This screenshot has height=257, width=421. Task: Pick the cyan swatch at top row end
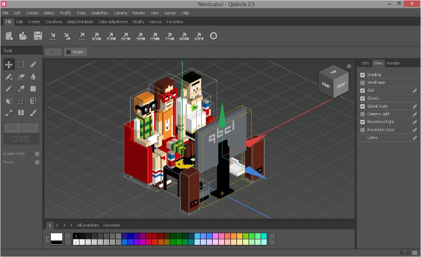coord(264,236)
